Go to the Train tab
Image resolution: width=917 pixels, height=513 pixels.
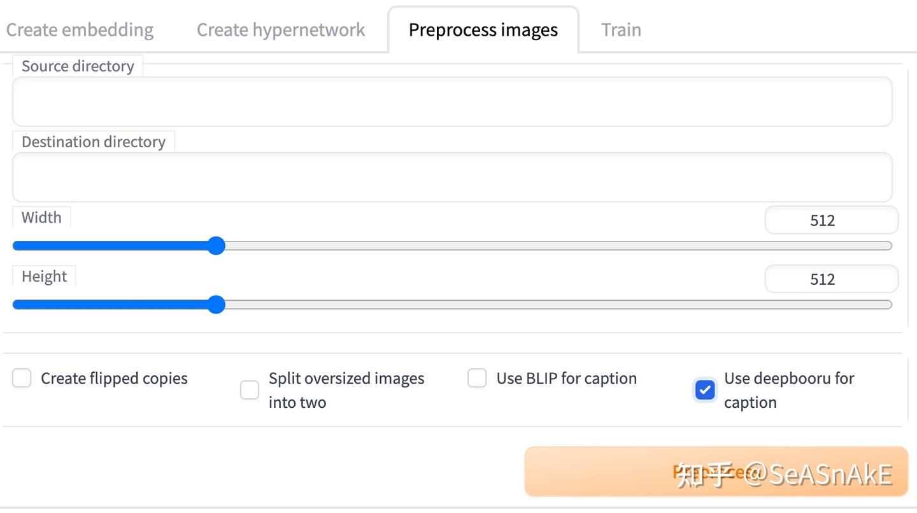click(x=621, y=30)
